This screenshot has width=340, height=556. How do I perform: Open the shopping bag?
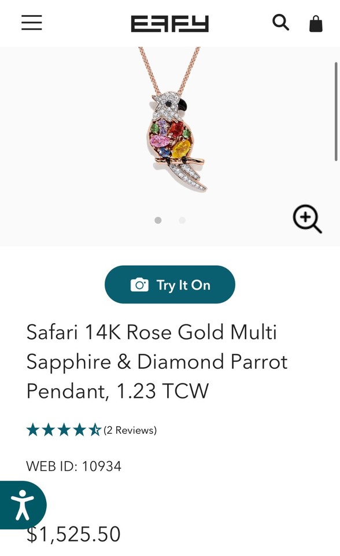click(x=316, y=24)
